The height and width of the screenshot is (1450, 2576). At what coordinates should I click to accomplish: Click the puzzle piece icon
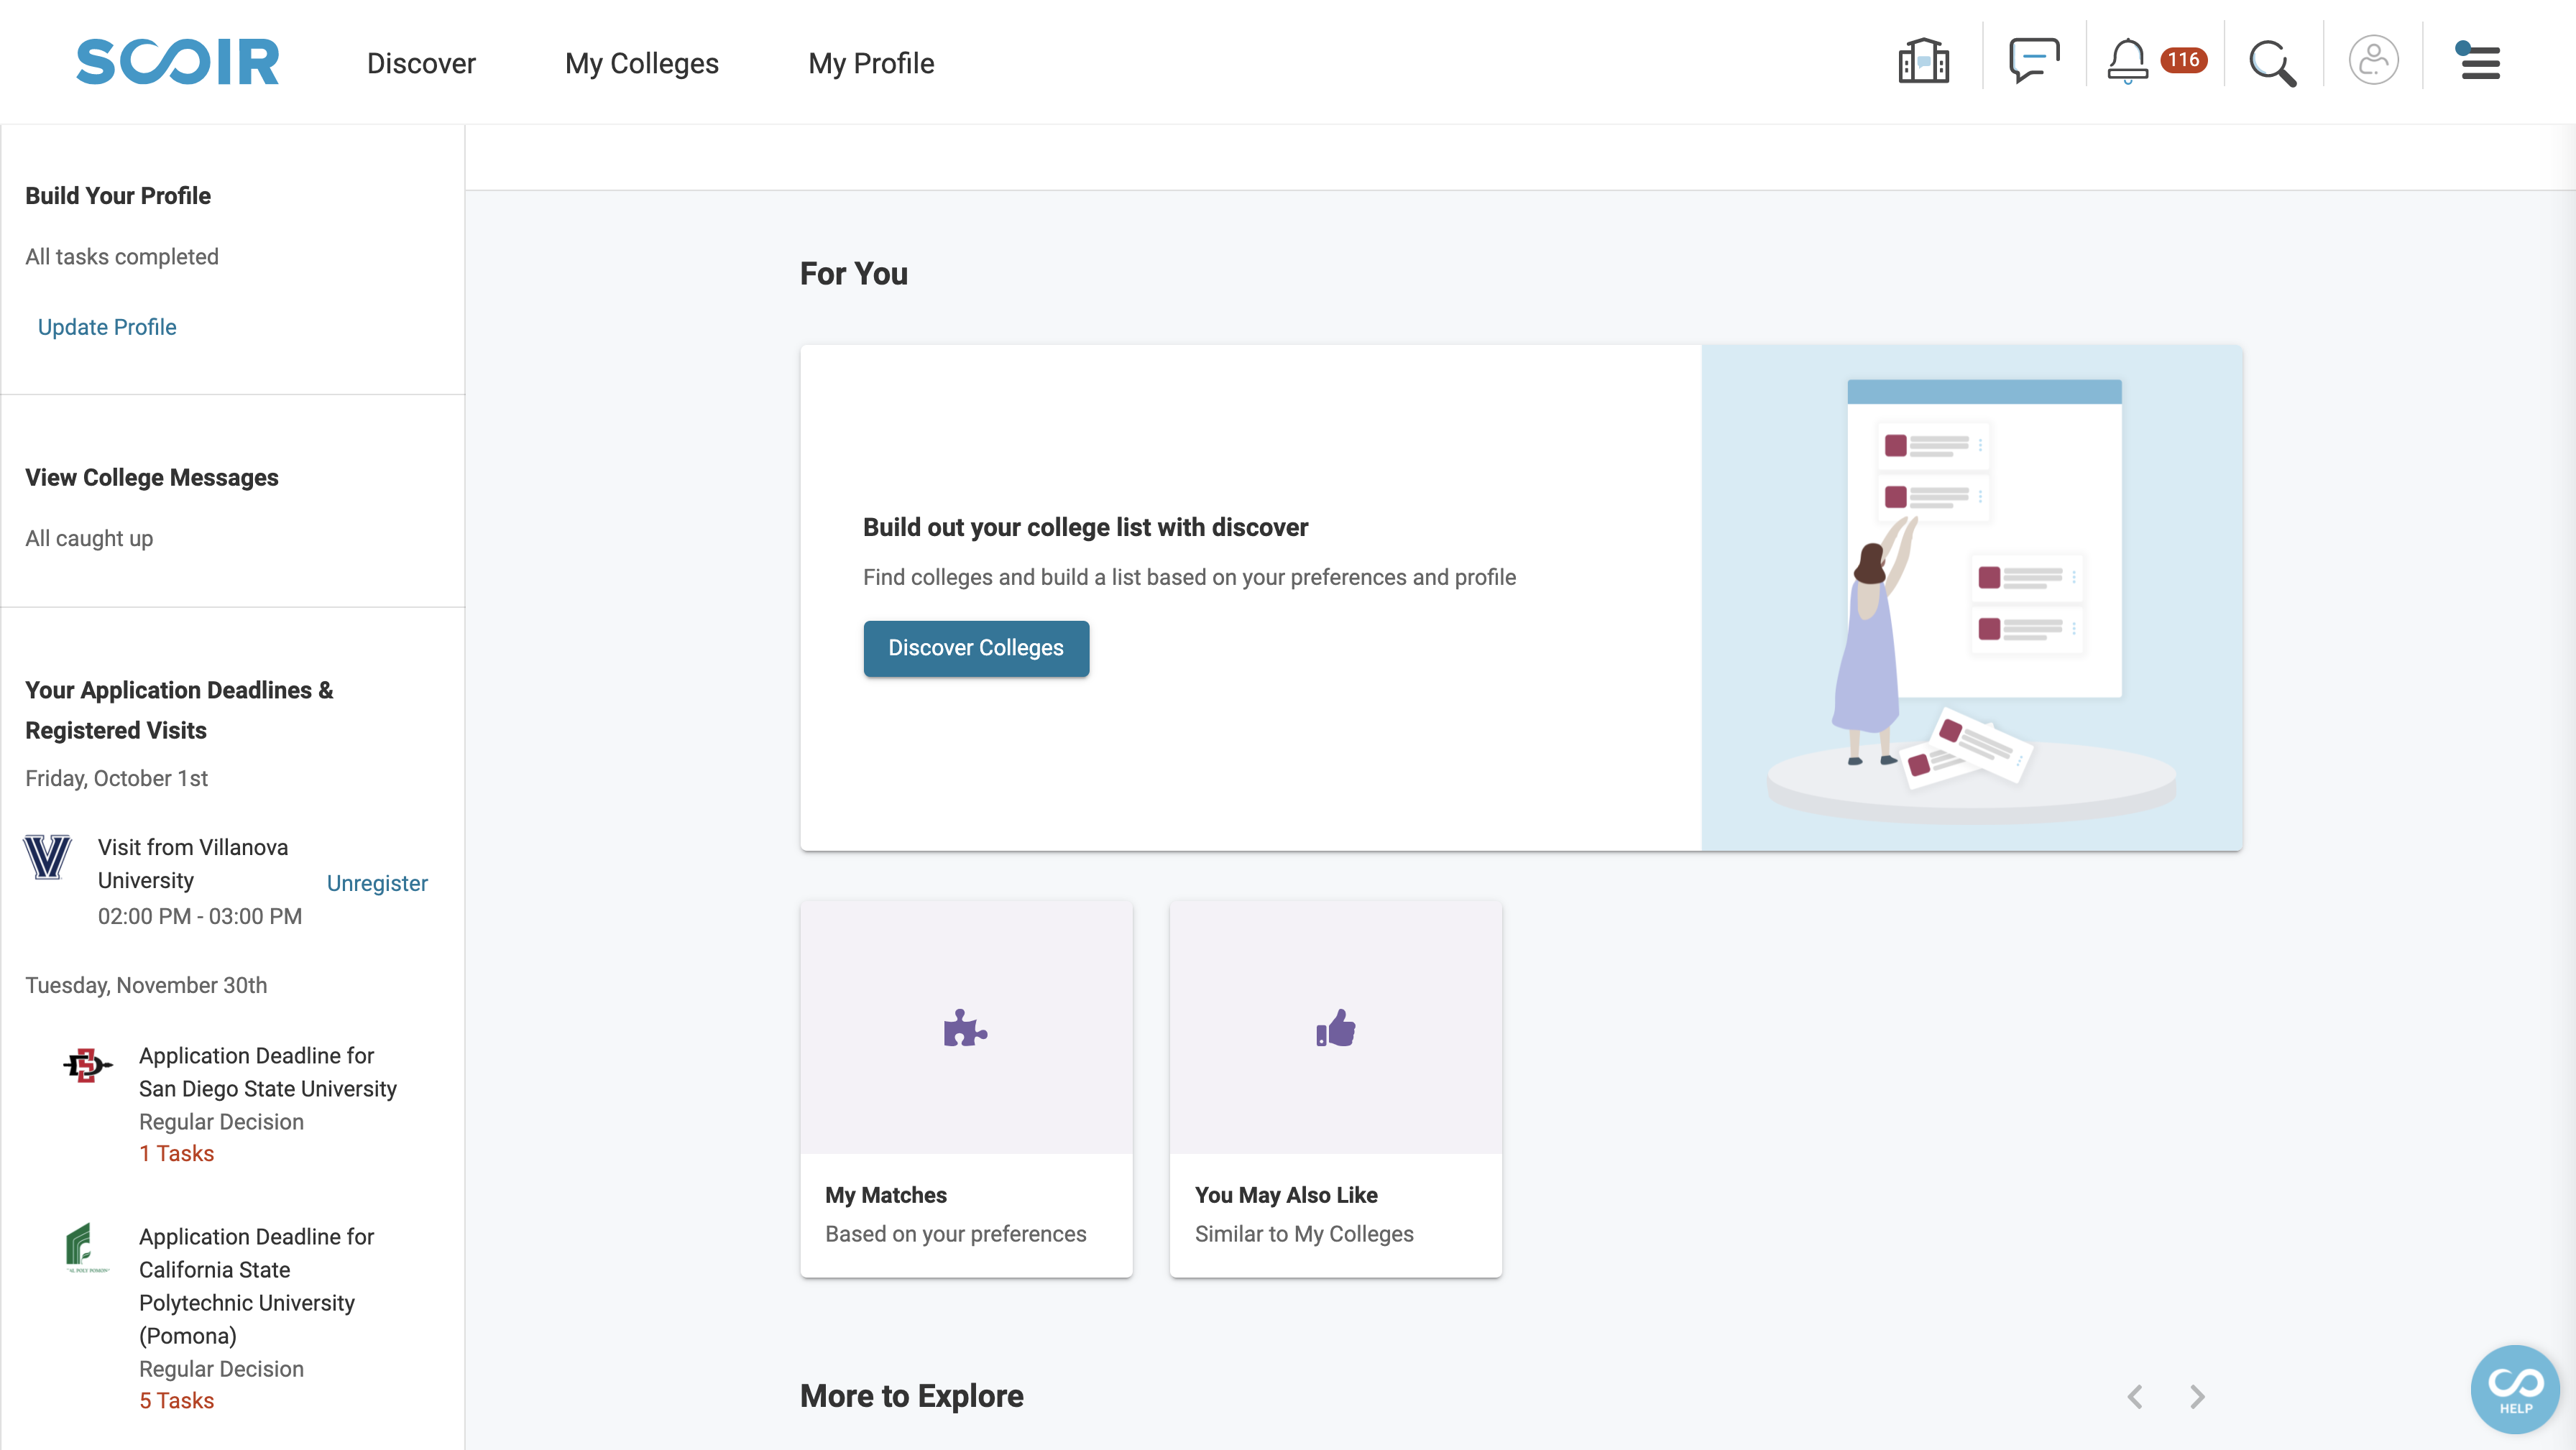[x=965, y=1029]
